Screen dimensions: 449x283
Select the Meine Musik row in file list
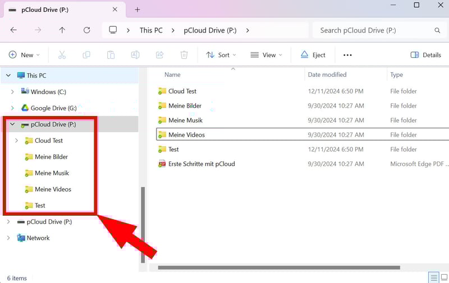(x=303, y=120)
